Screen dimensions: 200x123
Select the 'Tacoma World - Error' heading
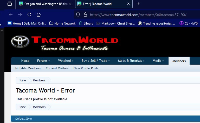[x=46, y=90]
